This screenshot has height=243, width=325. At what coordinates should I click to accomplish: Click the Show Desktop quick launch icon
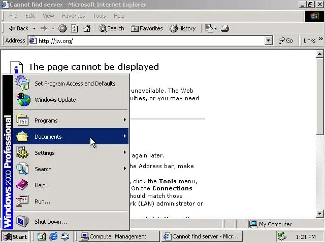point(42,236)
